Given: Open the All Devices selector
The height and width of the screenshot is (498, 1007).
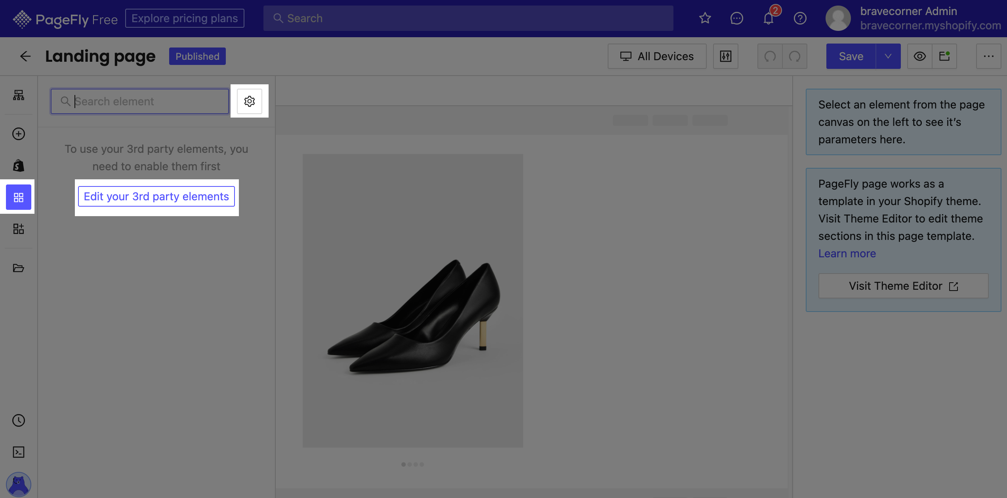Looking at the screenshot, I should coord(657,56).
